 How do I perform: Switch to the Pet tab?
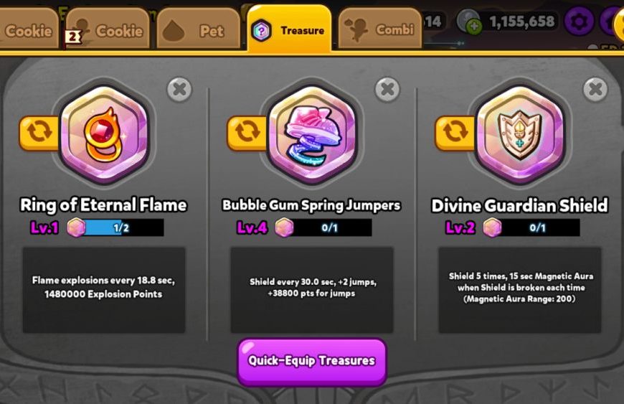coord(199,30)
